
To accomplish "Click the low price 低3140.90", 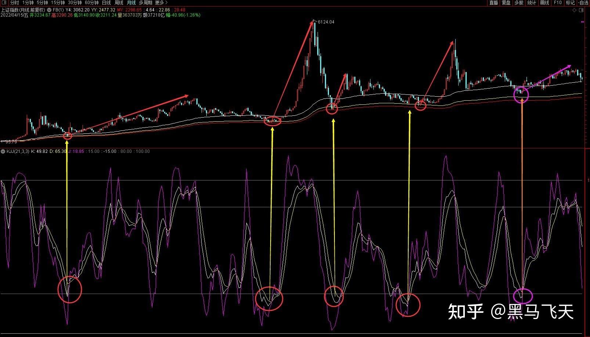I will [x=84, y=15].
